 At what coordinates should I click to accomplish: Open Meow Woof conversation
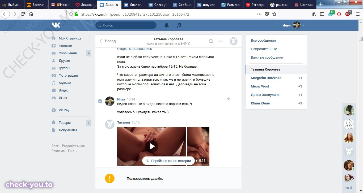coord(276,86)
